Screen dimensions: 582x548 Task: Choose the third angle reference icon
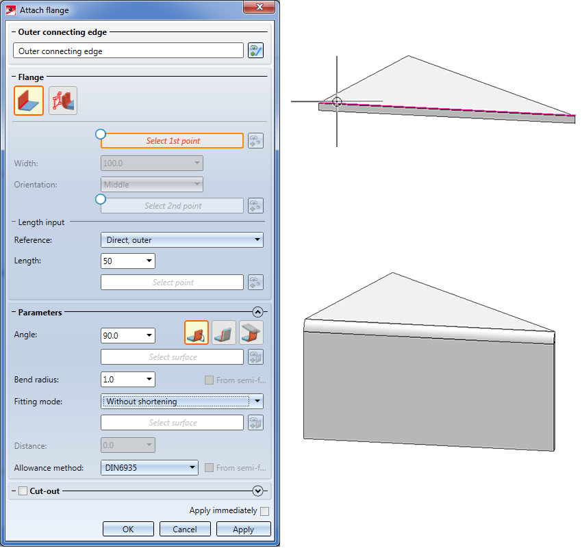pos(251,332)
